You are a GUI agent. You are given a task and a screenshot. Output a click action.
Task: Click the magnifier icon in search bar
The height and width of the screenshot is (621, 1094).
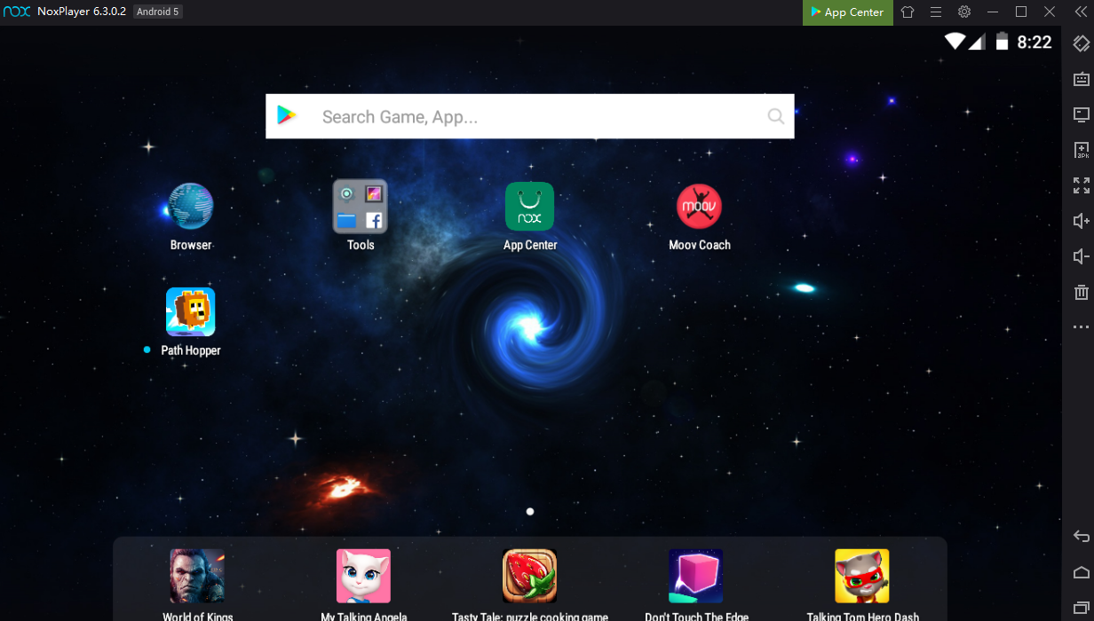pyautogui.click(x=776, y=116)
